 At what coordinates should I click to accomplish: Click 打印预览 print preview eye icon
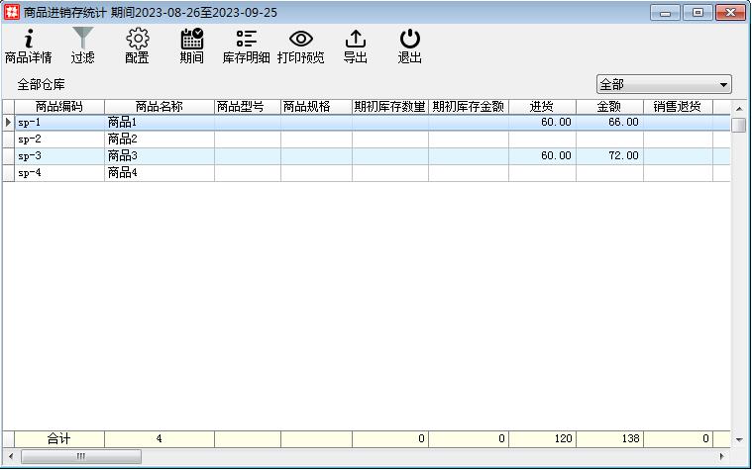click(x=300, y=47)
